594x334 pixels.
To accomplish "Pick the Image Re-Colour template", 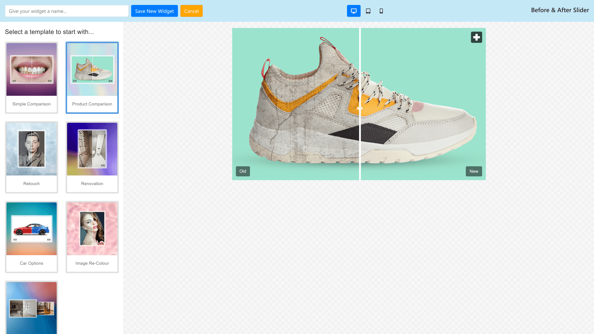I will pyautogui.click(x=92, y=237).
